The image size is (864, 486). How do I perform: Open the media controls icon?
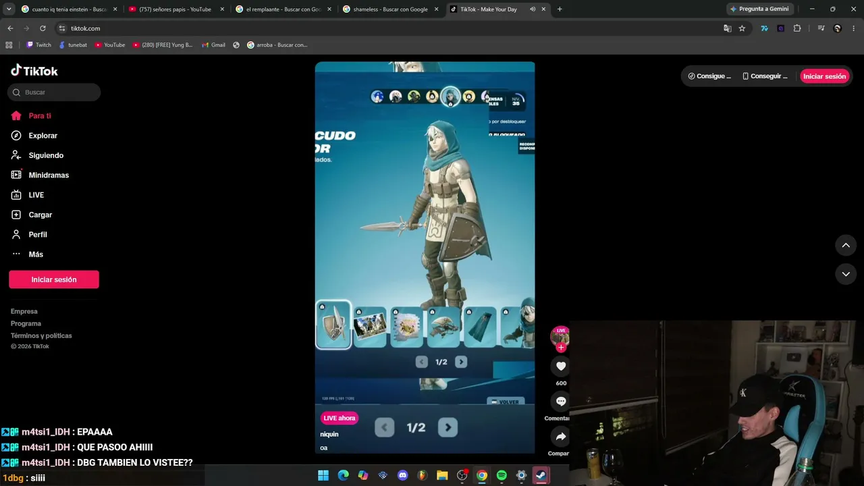[x=821, y=28]
